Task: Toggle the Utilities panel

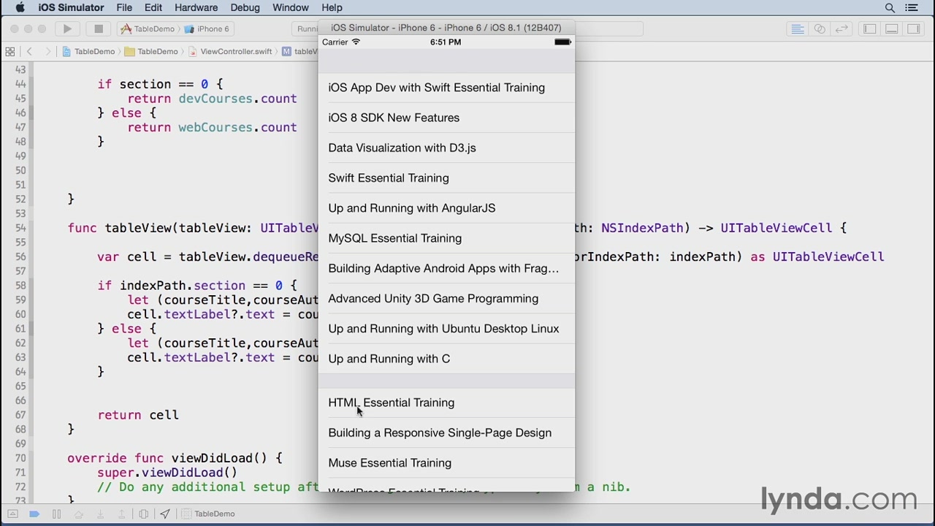Action: [913, 28]
